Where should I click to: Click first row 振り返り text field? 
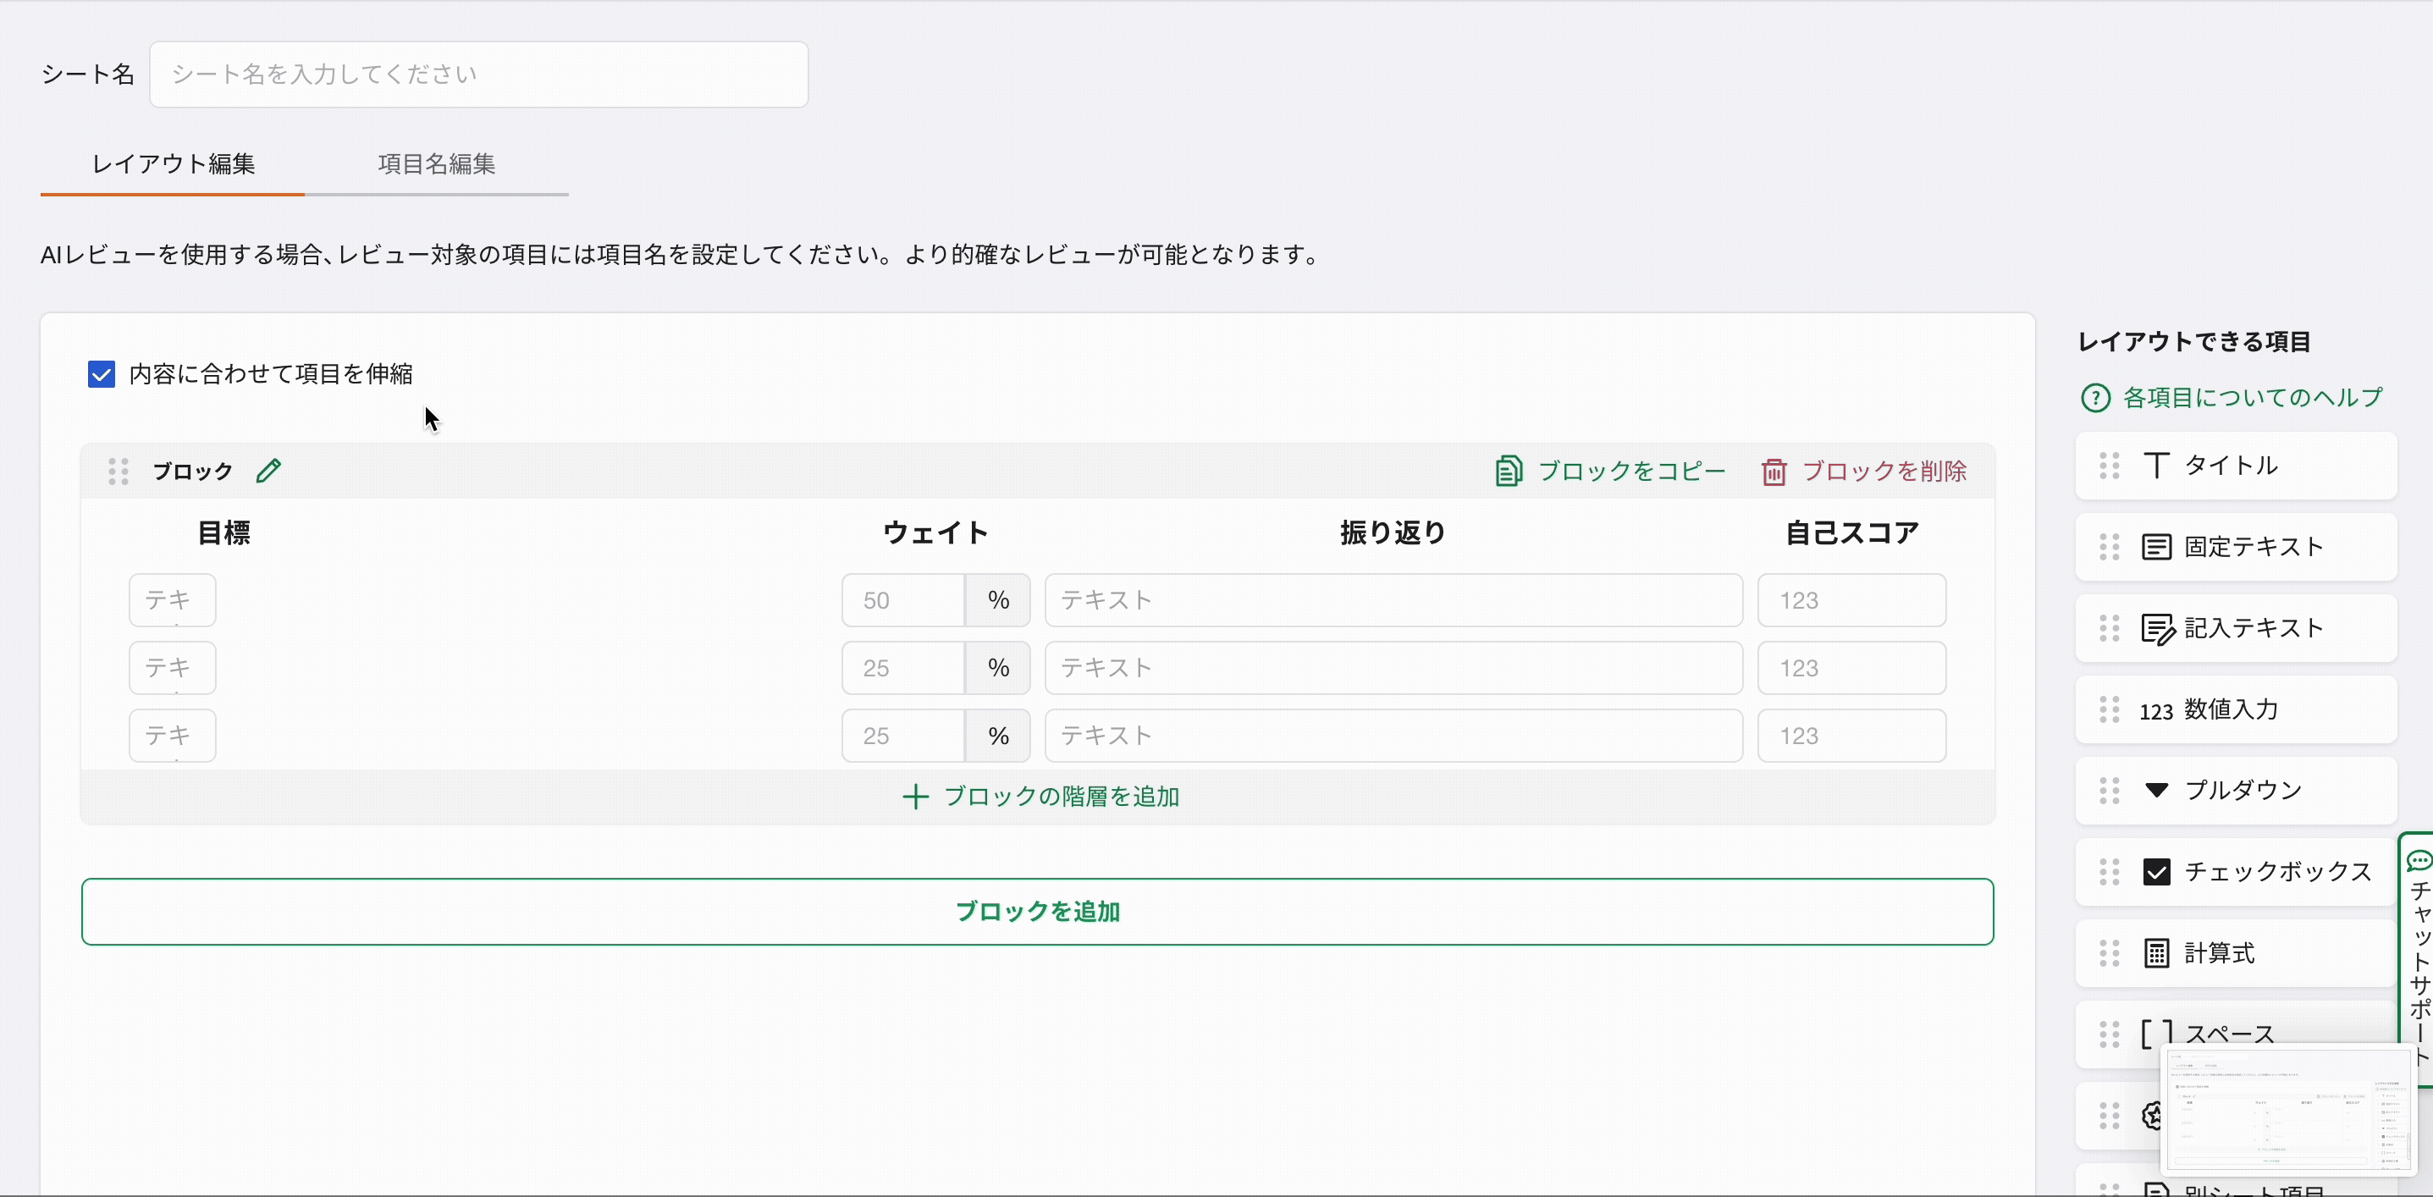[x=1393, y=600]
